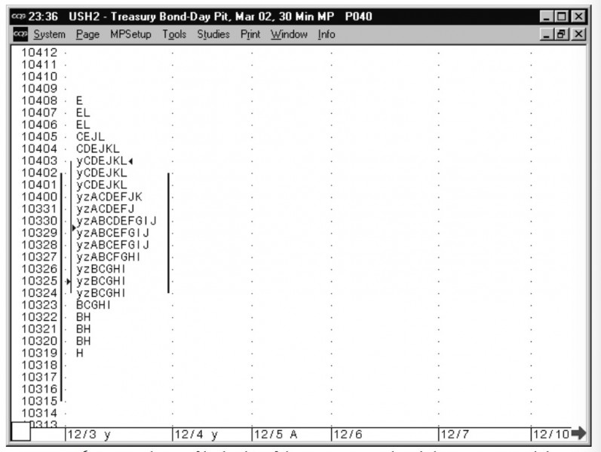
Task: Open the System menu
Action: [x=50, y=34]
